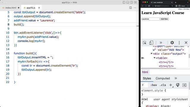Toggle the browser side panel icon

pos(176,6)
